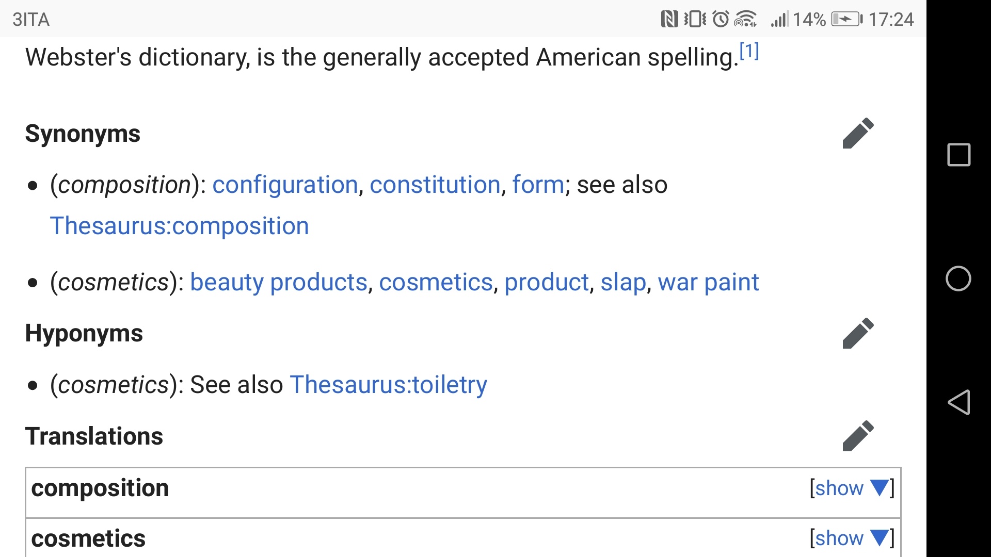
Task: Edit the Synonyms section with pencil icon
Action: point(858,133)
